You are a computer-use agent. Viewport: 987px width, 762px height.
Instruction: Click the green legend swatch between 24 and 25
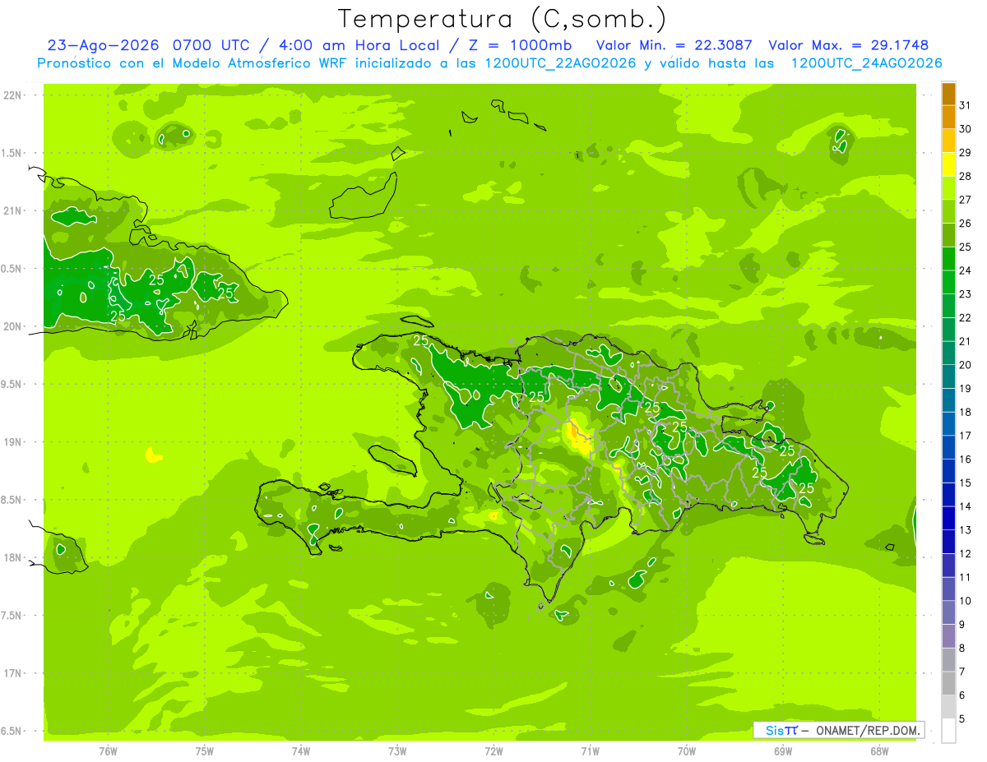pyautogui.click(x=948, y=259)
